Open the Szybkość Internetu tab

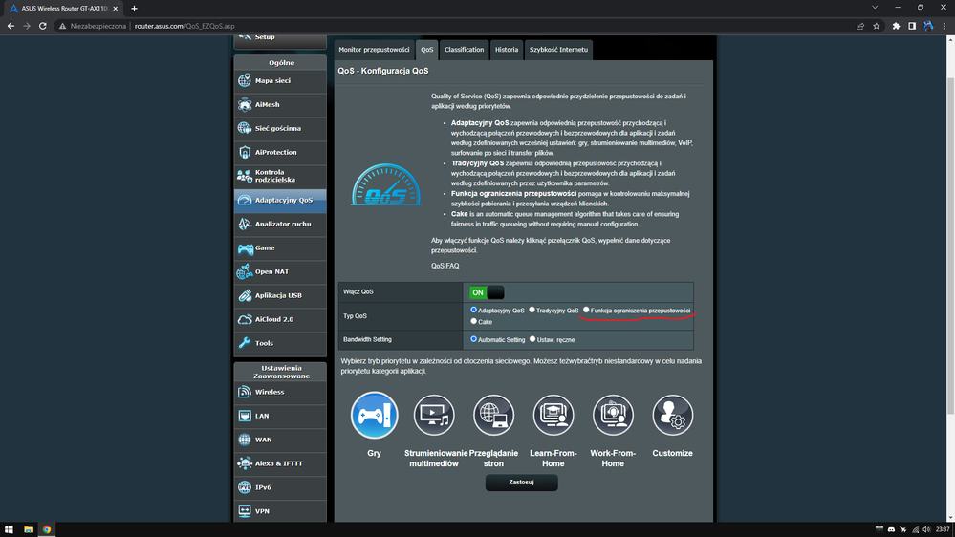(558, 50)
